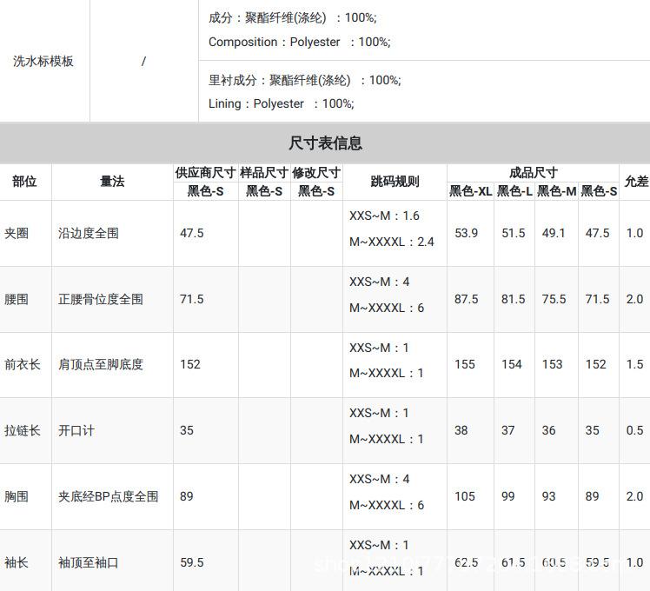Click the 拉链长 row label
650x591 pixels.
click(23, 430)
